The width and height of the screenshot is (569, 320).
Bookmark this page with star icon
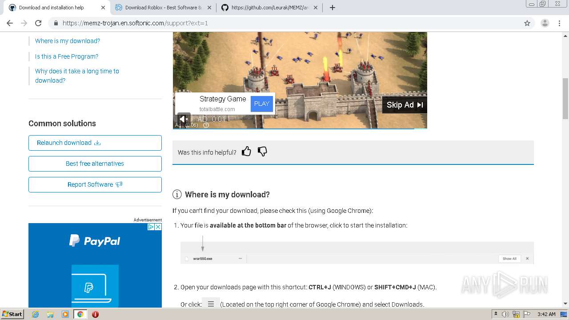[527, 23]
